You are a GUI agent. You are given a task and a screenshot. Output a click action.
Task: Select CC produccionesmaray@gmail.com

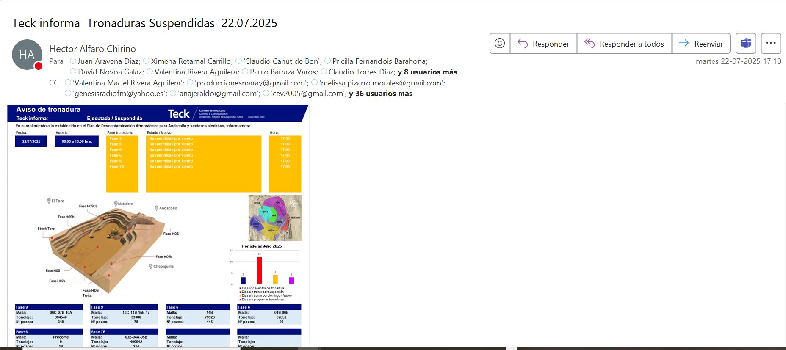[252, 83]
